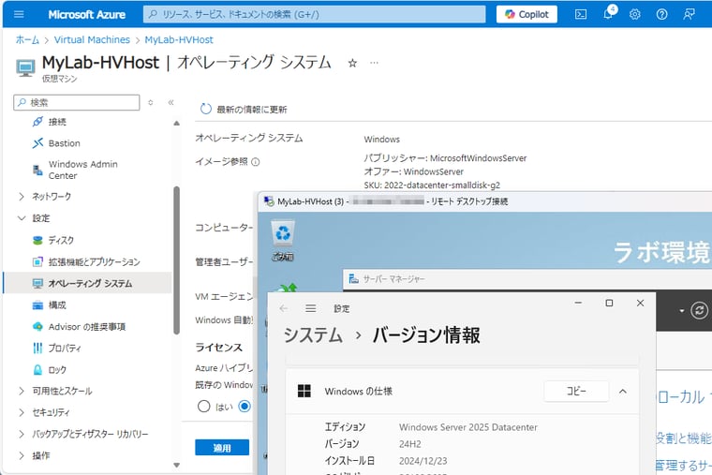Open the Azure notifications bell
This screenshot has width=712, height=475.
[x=608, y=14]
